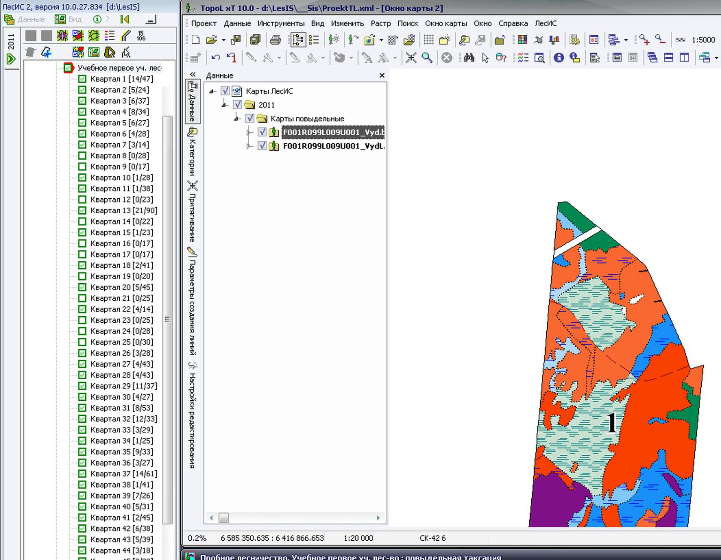This screenshot has width=721, height=560.
Task: Collapse the 2011 folder node
Action: pos(225,105)
